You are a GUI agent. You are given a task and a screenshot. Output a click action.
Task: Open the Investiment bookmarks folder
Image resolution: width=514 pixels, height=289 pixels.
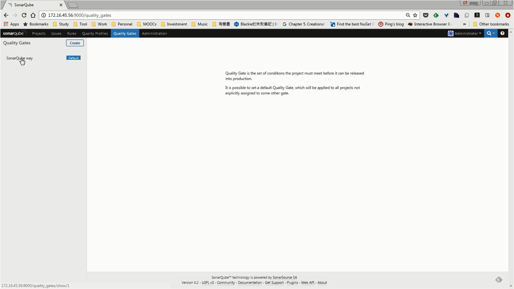pyautogui.click(x=174, y=24)
